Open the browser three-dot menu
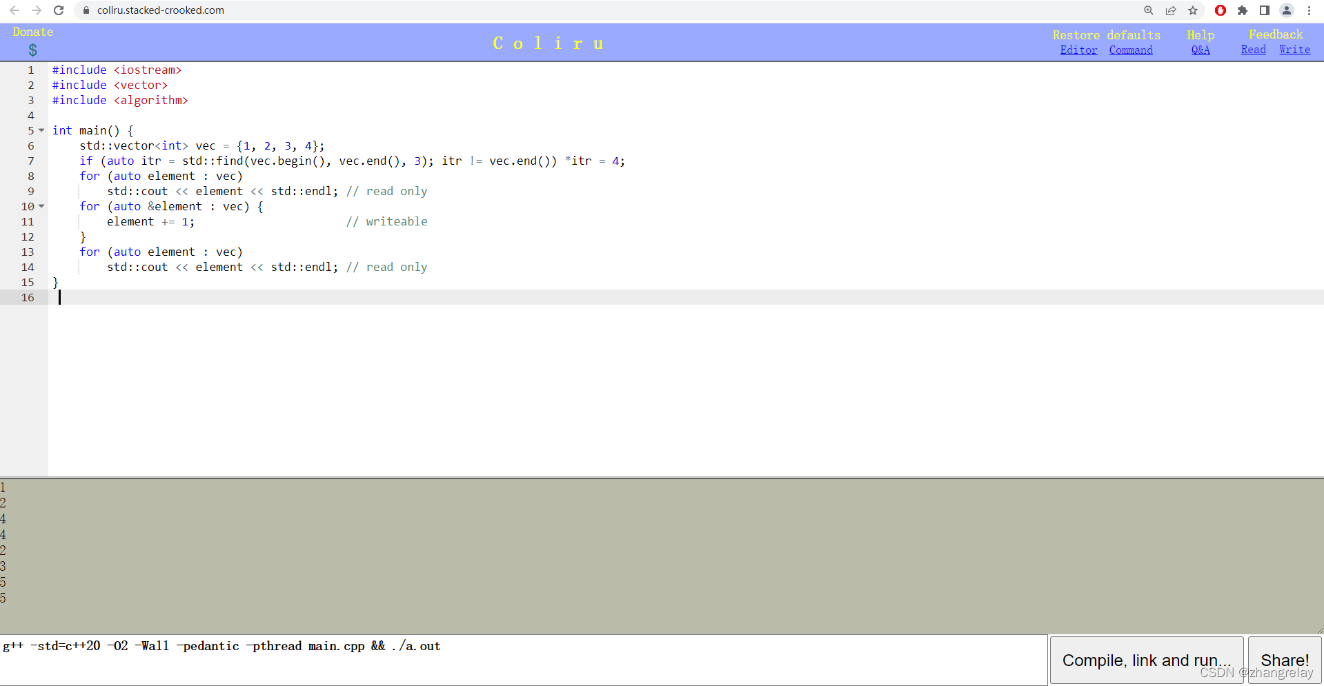Screen dimensions: 1324x686 point(1309,10)
